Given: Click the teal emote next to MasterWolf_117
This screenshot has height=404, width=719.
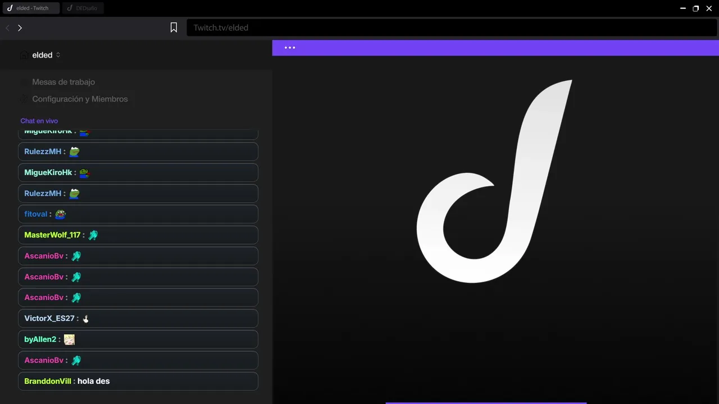Looking at the screenshot, I should point(93,235).
